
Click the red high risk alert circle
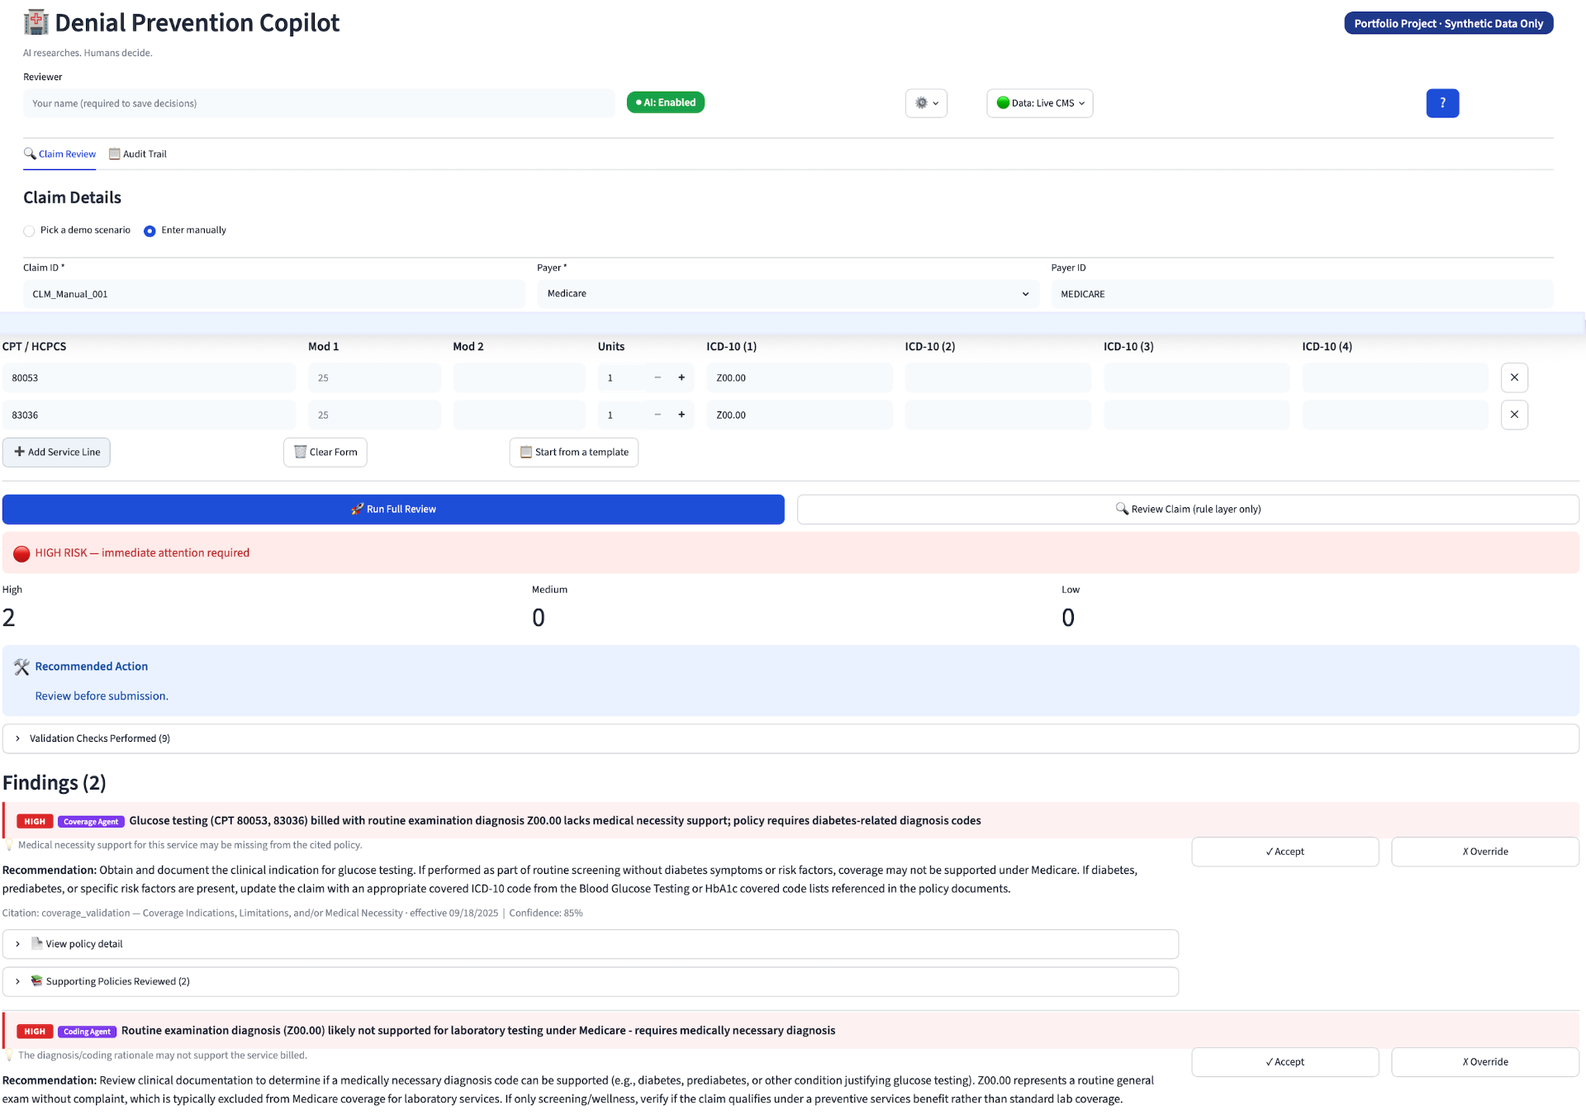pos(21,553)
